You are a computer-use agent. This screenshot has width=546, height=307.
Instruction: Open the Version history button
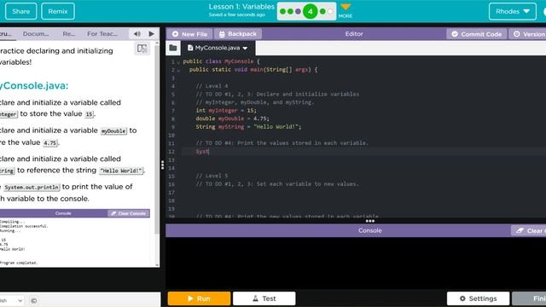point(528,34)
